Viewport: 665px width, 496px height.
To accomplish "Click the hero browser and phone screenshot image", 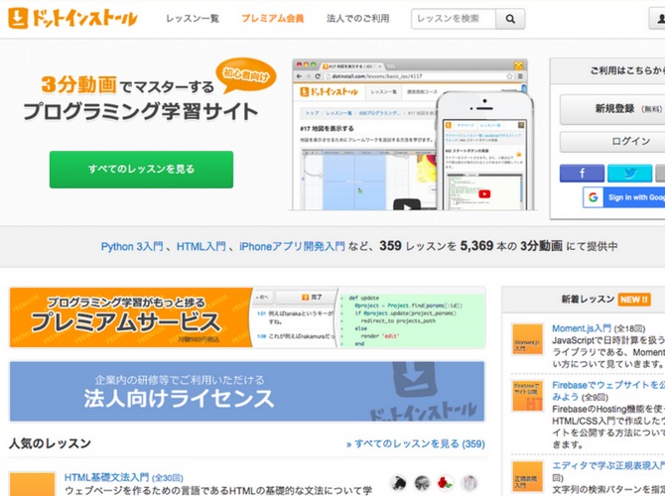I will coord(414,134).
